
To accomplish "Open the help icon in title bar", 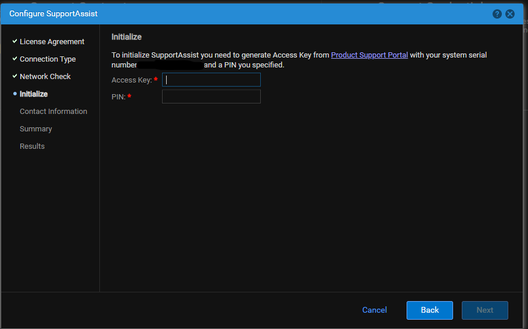I will click(x=497, y=14).
